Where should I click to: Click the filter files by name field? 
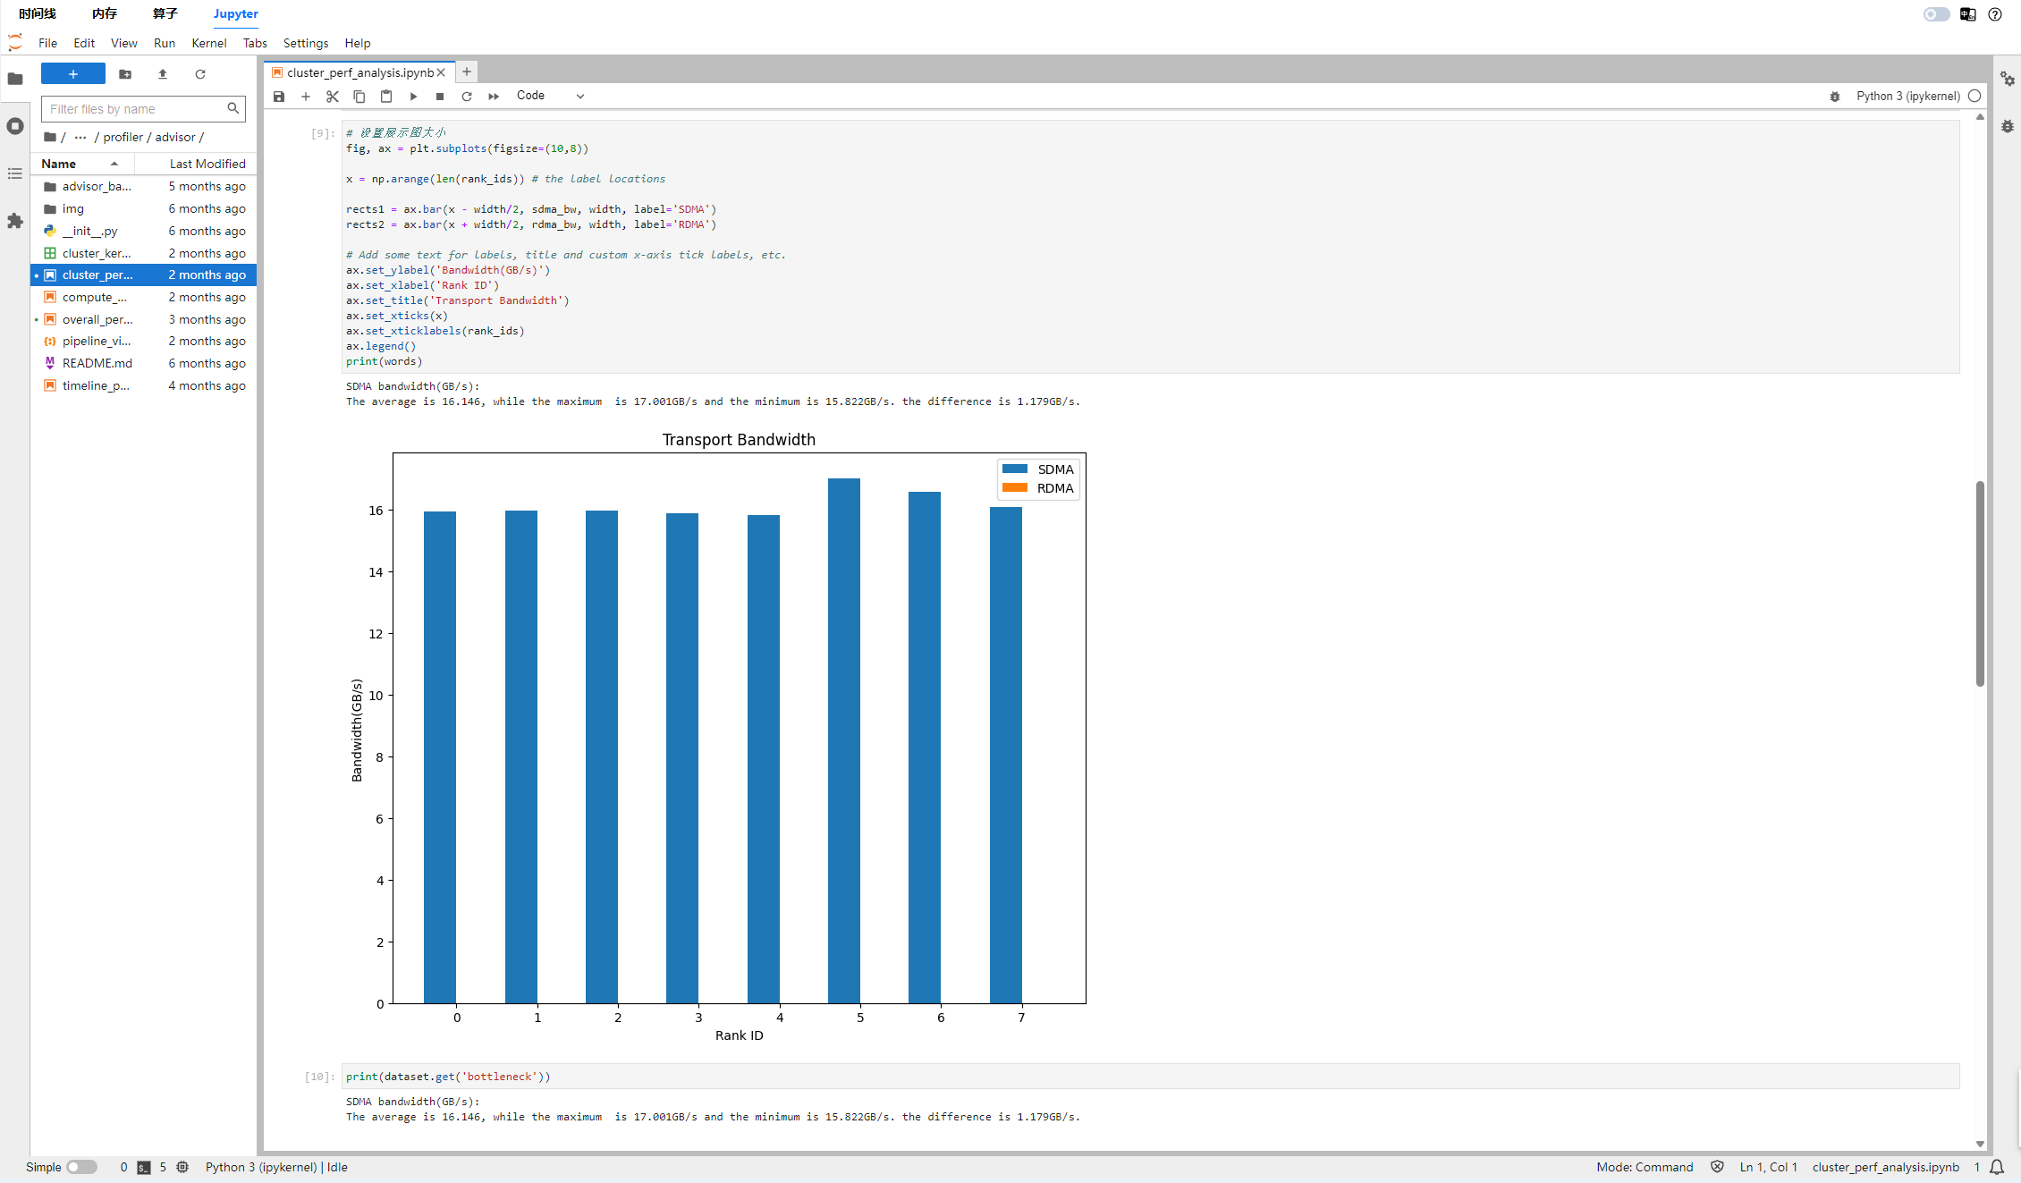143,109
